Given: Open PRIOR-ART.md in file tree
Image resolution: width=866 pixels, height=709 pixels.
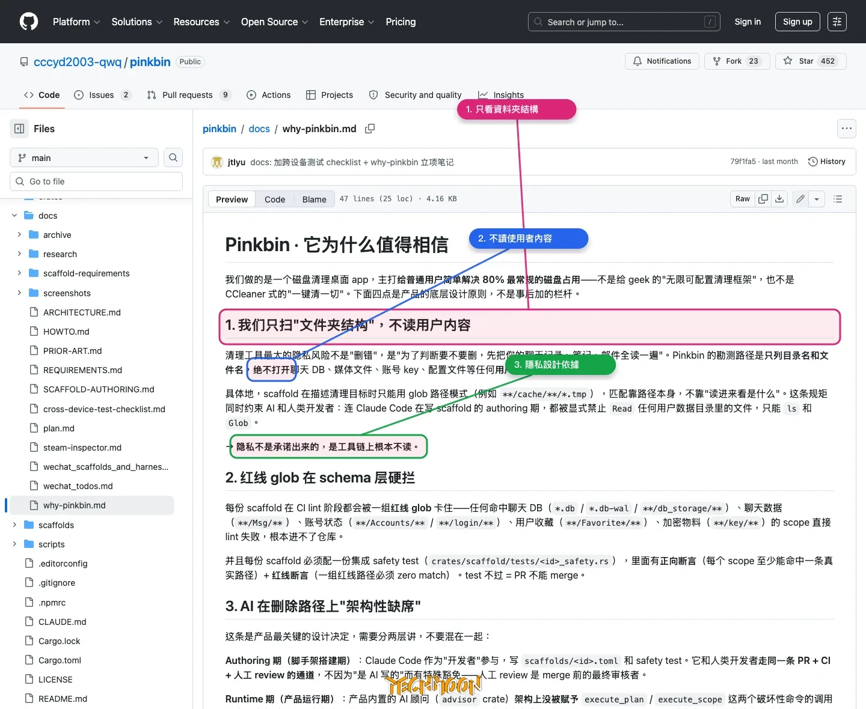Looking at the screenshot, I should 72,351.
